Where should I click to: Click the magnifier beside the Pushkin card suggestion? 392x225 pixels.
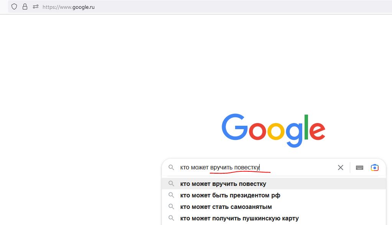(171, 218)
